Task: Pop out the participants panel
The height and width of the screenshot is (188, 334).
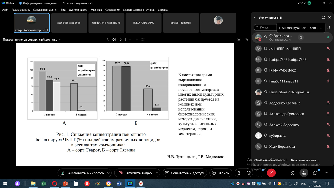Action: [x=323, y=17]
